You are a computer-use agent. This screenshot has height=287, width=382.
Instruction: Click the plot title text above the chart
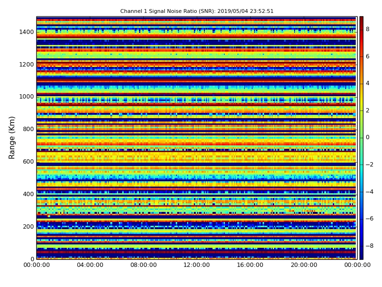point(197,11)
